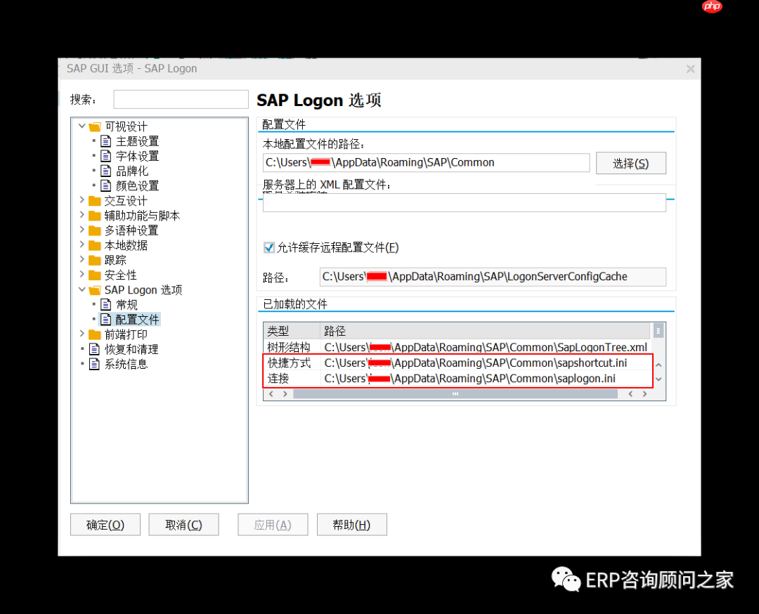This screenshot has height=614, width=759.
Task: Click the 选择(S) button
Action: click(x=630, y=164)
